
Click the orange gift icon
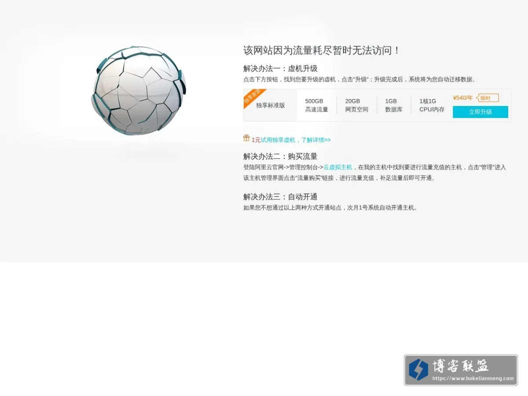point(246,138)
